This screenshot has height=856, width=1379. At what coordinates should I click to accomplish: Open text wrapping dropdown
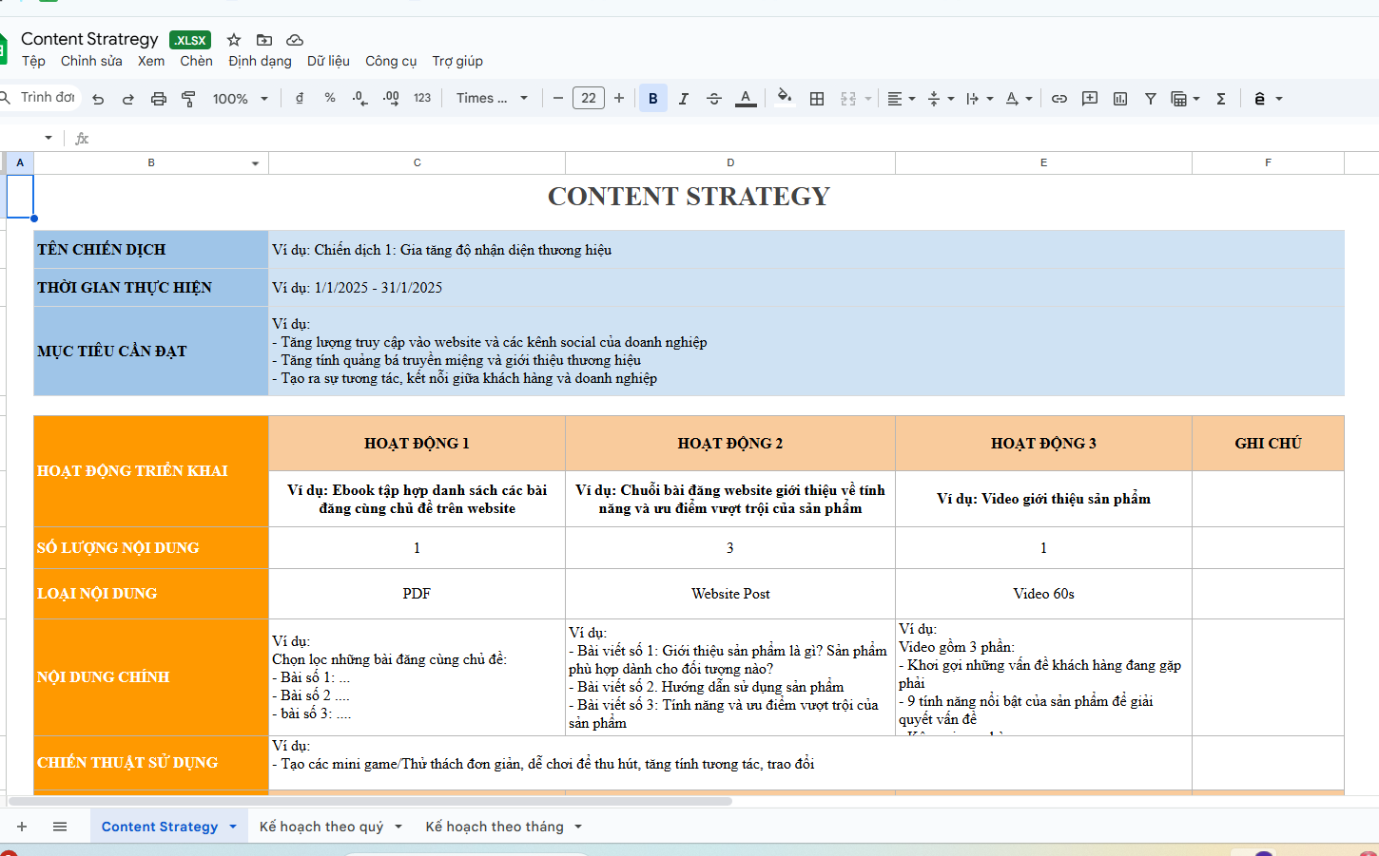click(x=980, y=99)
